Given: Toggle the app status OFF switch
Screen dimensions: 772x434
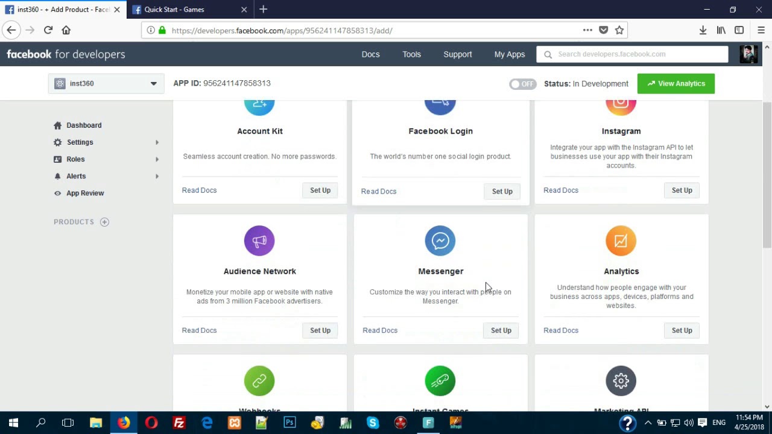Looking at the screenshot, I should (x=522, y=84).
